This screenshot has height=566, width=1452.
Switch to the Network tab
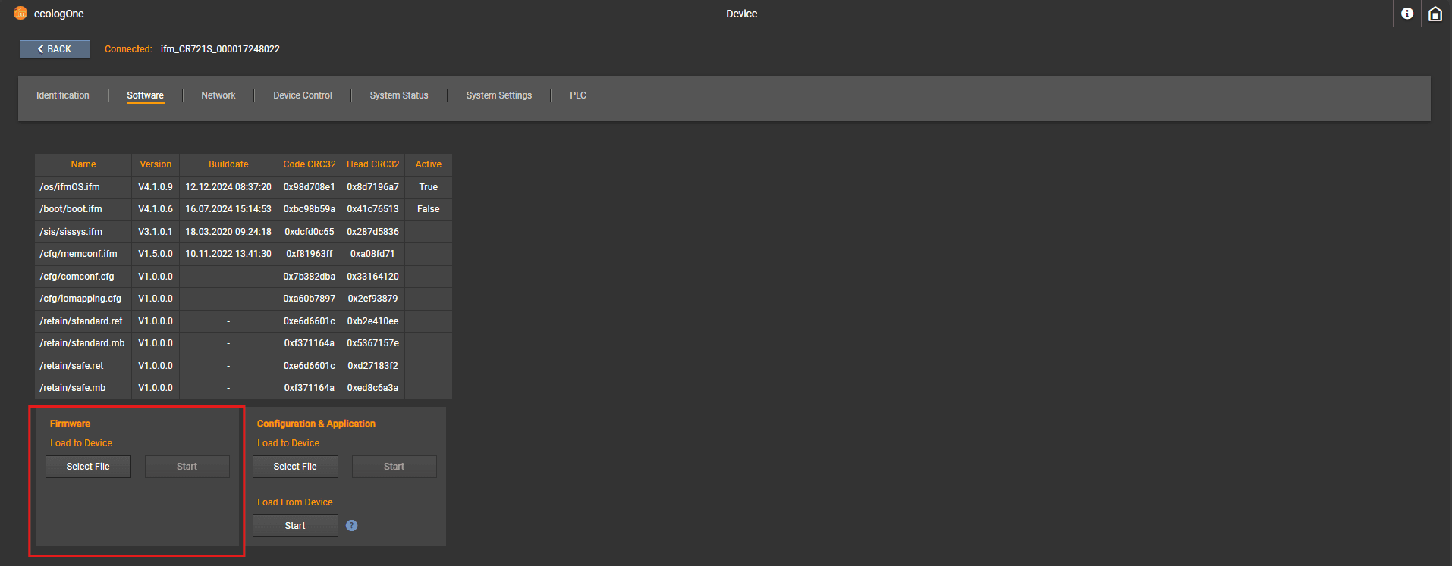pos(218,95)
